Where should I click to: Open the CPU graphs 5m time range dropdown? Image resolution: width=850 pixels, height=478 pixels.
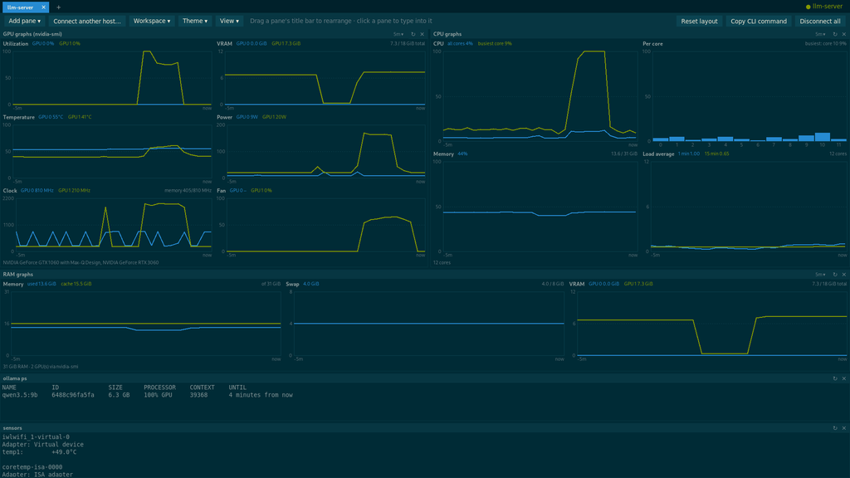[820, 34]
